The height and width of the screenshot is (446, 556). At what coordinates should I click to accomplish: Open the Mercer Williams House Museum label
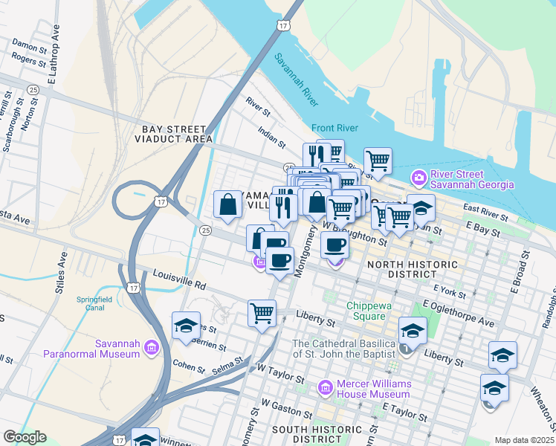click(374, 389)
